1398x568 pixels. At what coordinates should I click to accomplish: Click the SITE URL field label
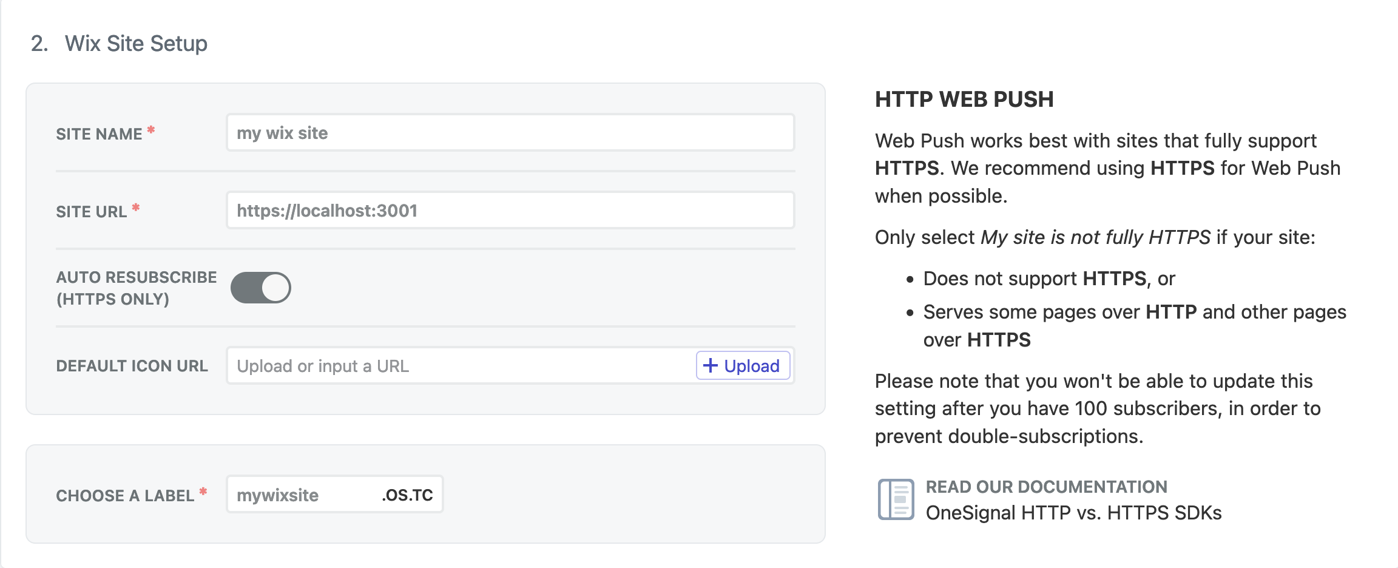(x=92, y=212)
